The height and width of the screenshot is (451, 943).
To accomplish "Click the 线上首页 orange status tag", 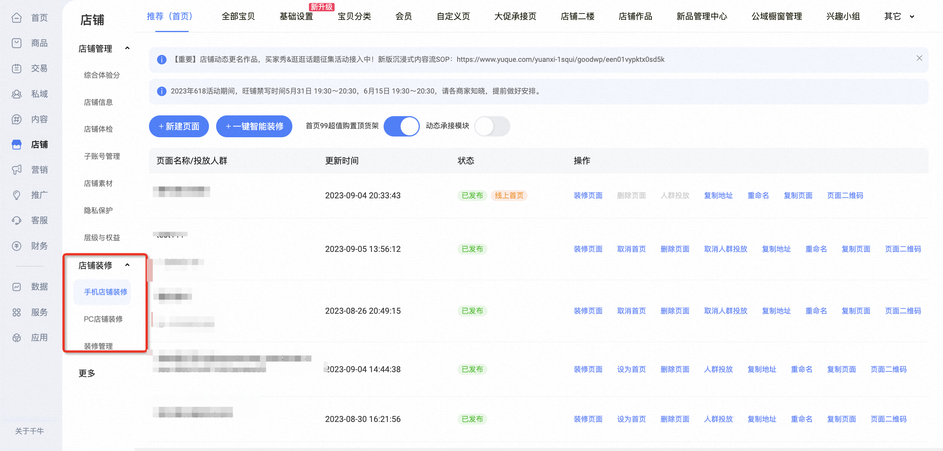I will 509,195.
